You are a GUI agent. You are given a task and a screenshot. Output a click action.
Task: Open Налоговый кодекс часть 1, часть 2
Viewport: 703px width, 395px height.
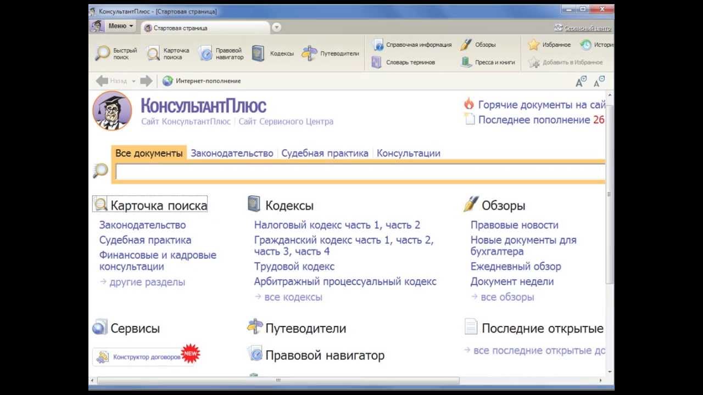coord(337,225)
